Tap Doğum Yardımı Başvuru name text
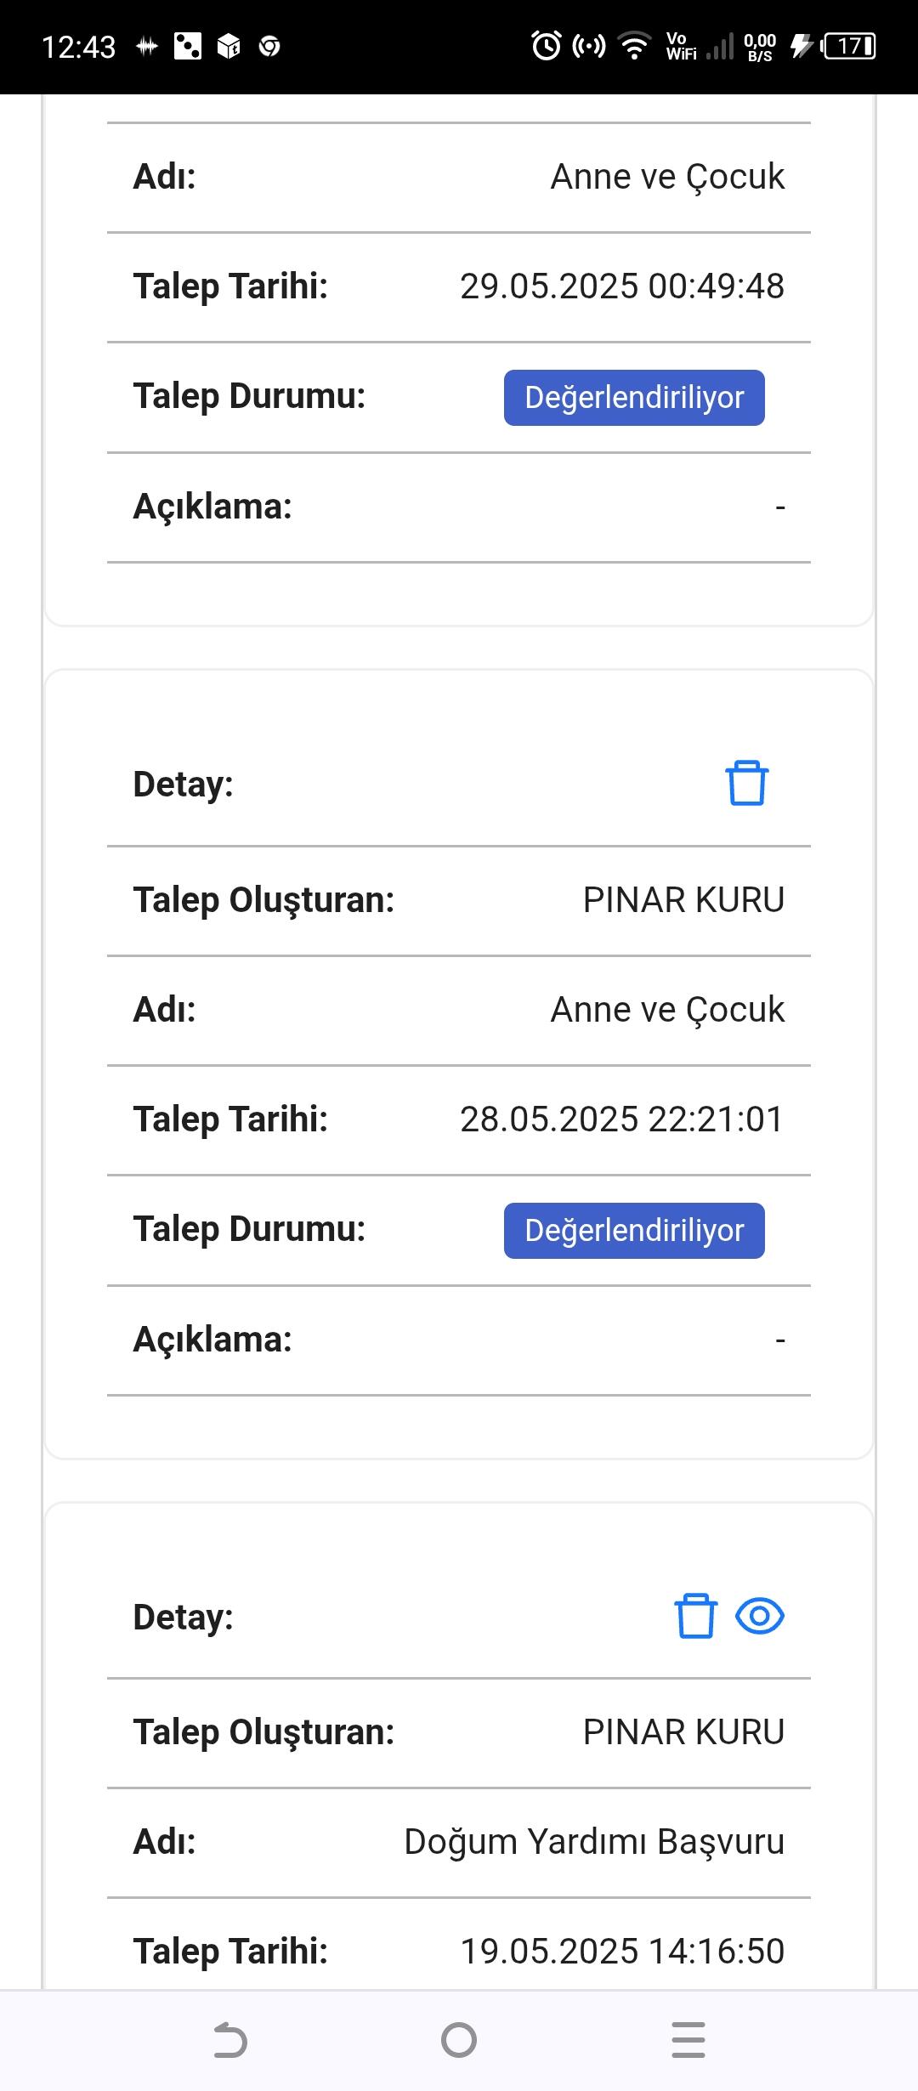 [x=594, y=1842]
